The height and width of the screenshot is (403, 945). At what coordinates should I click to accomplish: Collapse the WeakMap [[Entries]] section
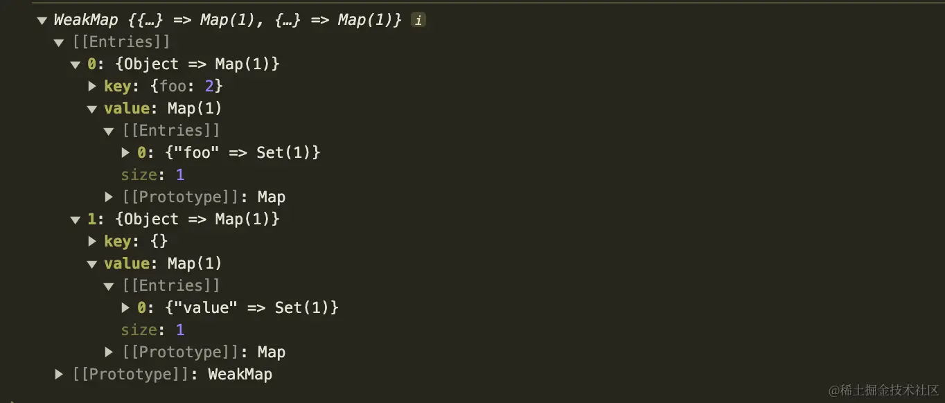(60, 42)
